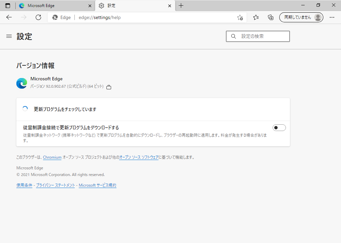Restore down the browser window

coord(318,5)
